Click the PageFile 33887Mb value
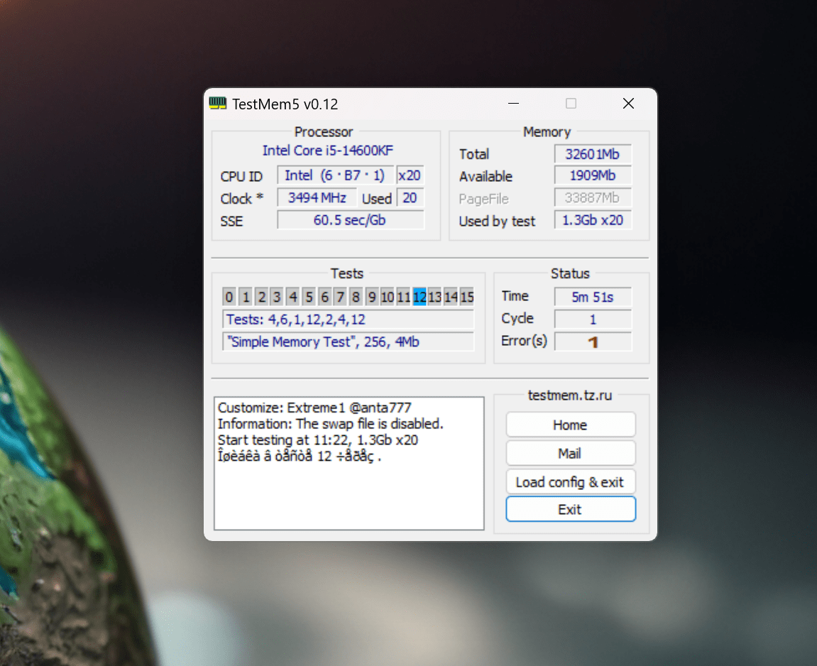The height and width of the screenshot is (666, 817). pyautogui.click(x=593, y=198)
